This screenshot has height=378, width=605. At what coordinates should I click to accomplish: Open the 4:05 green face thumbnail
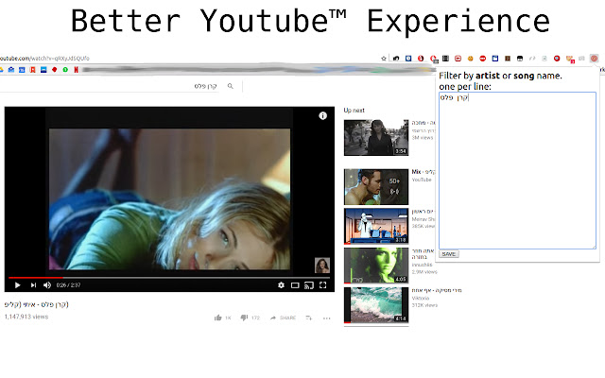pyautogui.click(x=376, y=266)
